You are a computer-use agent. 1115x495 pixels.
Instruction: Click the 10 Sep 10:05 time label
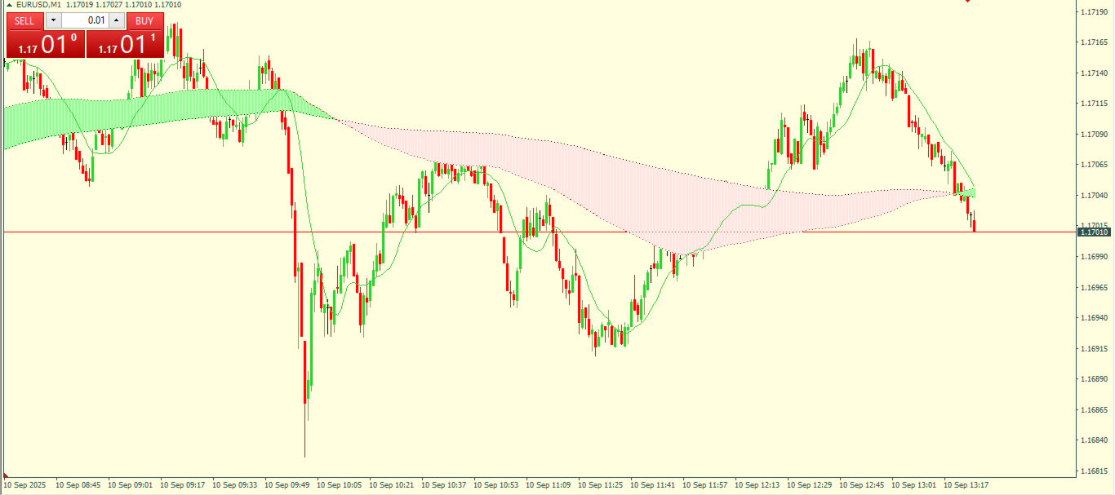[340, 485]
